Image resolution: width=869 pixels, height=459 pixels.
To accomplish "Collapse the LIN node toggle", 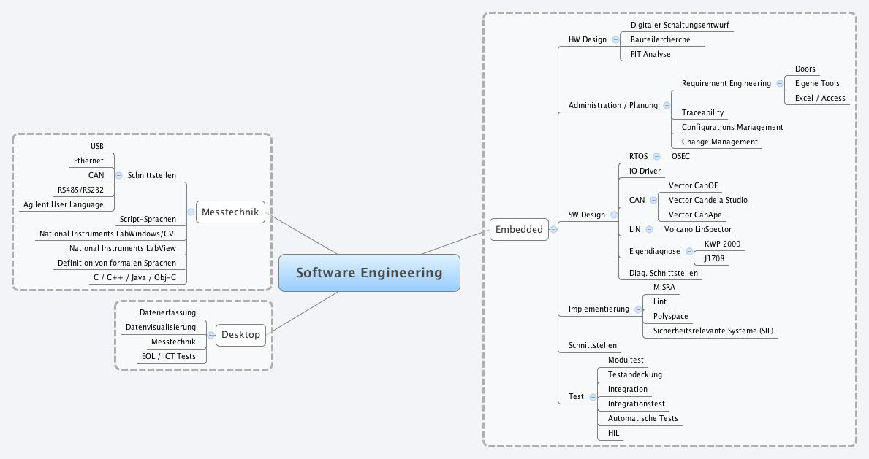I will 649,229.
